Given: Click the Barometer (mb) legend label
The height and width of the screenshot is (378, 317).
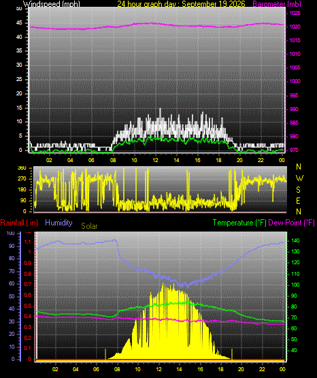Looking at the screenshot, I should coord(277,3).
